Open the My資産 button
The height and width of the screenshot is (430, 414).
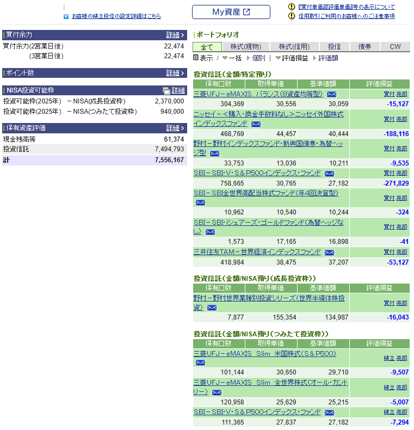(x=231, y=12)
